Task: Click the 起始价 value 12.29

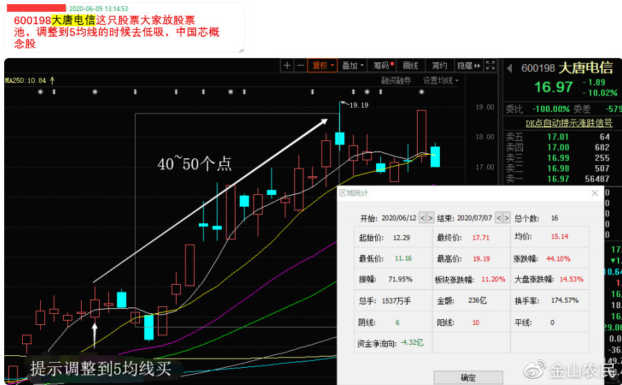Action: [402, 238]
